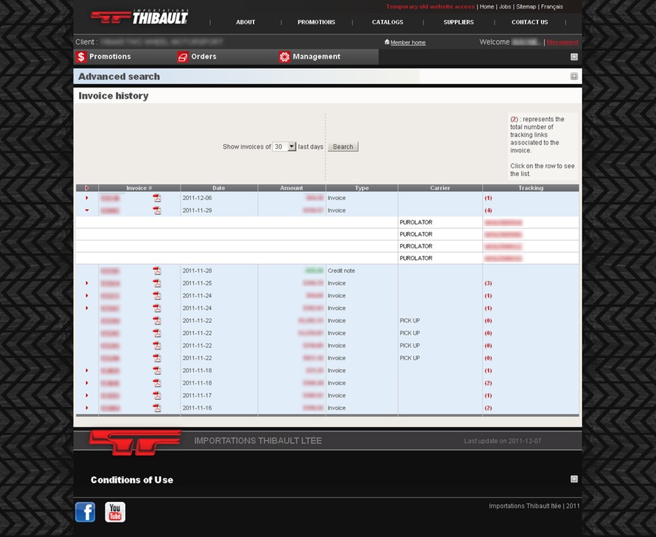This screenshot has height=537, width=656.
Task: Open the Orders menu
Action: (203, 57)
